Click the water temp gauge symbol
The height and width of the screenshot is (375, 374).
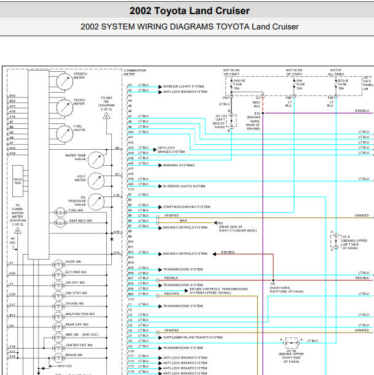[x=96, y=160]
